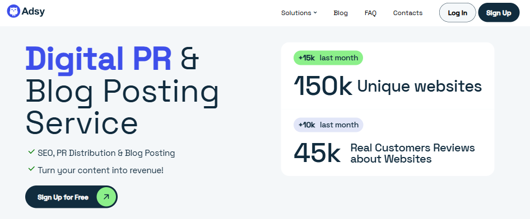Click checkmark beside SEO, PR Distribution
Viewport: 530px width, 219px height.
(x=31, y=152)
